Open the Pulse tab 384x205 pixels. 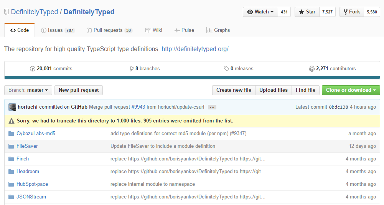(x=184, y=30)
